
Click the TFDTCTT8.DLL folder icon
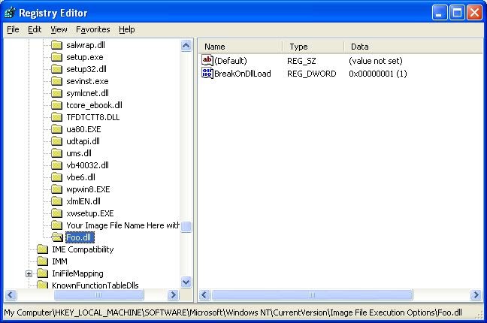pos(56,117)
